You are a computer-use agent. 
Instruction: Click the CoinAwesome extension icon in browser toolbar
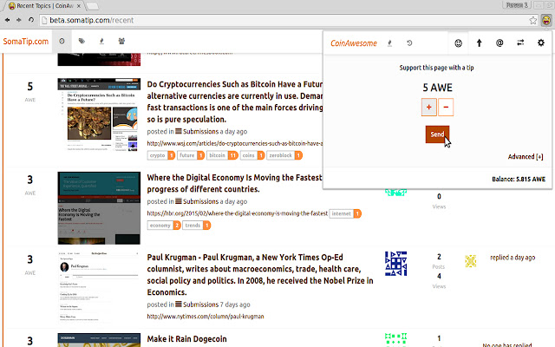coord(546,20)
